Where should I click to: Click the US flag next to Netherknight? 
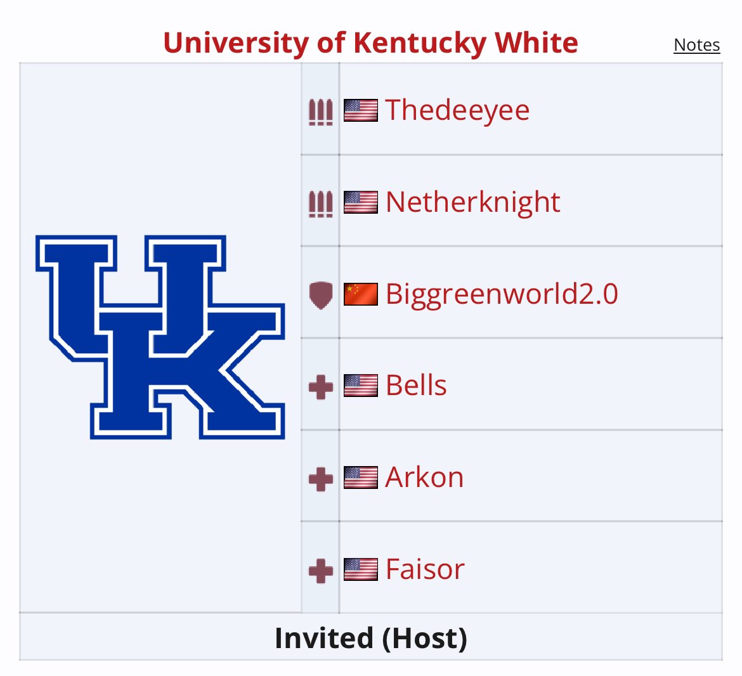click(361, 202)
